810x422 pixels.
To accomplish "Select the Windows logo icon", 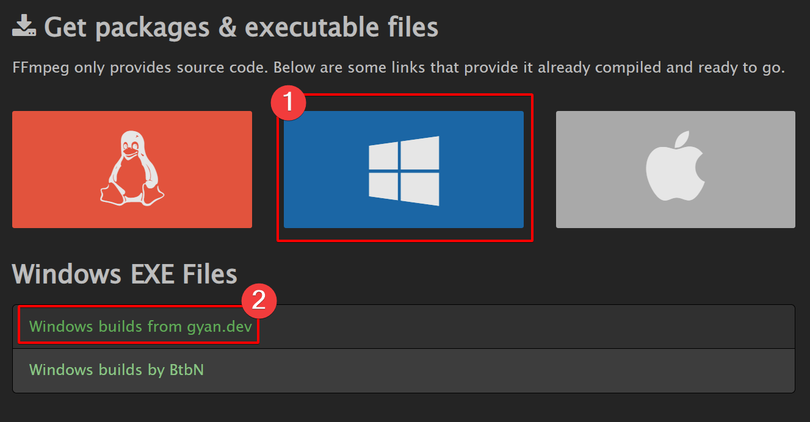I will pos(403,170).
